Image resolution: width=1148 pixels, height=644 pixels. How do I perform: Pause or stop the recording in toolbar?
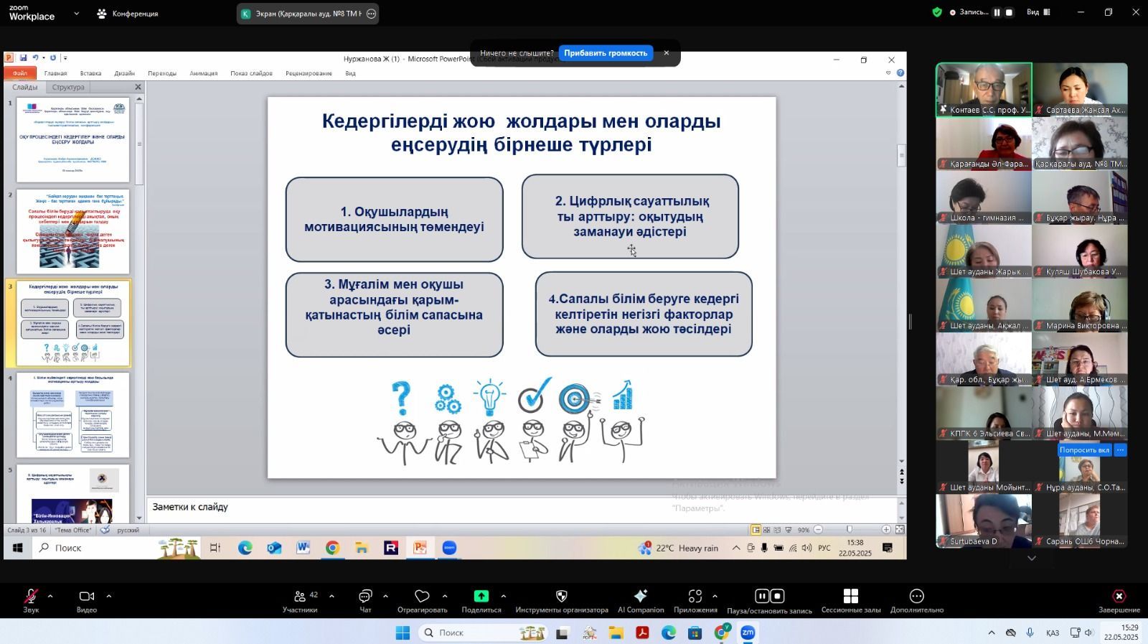[x=769, y=597]
